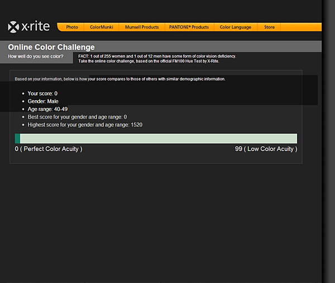Viewport: 335px width, 283px height.
Task: Click the X-Rite logo
Action: (29, 27)
